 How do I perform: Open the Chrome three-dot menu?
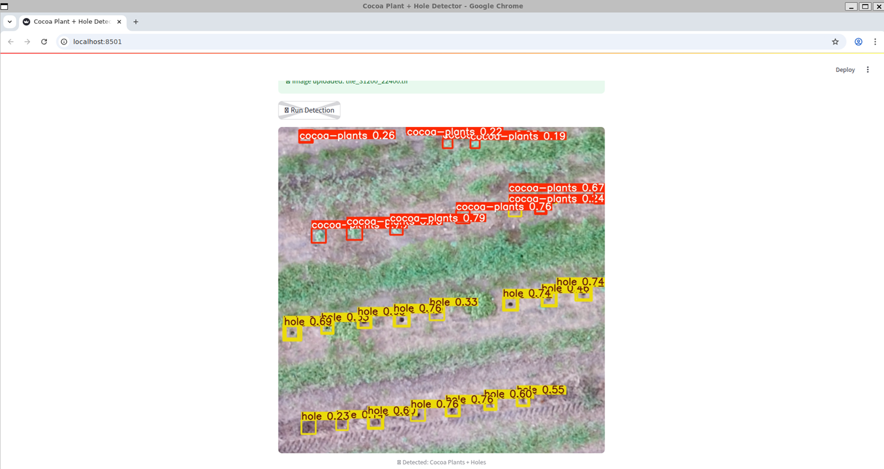875,42
